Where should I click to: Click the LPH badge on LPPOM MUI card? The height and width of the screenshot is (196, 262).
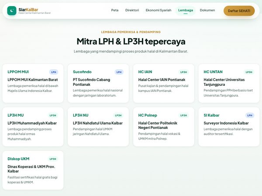tap(54, 72)
